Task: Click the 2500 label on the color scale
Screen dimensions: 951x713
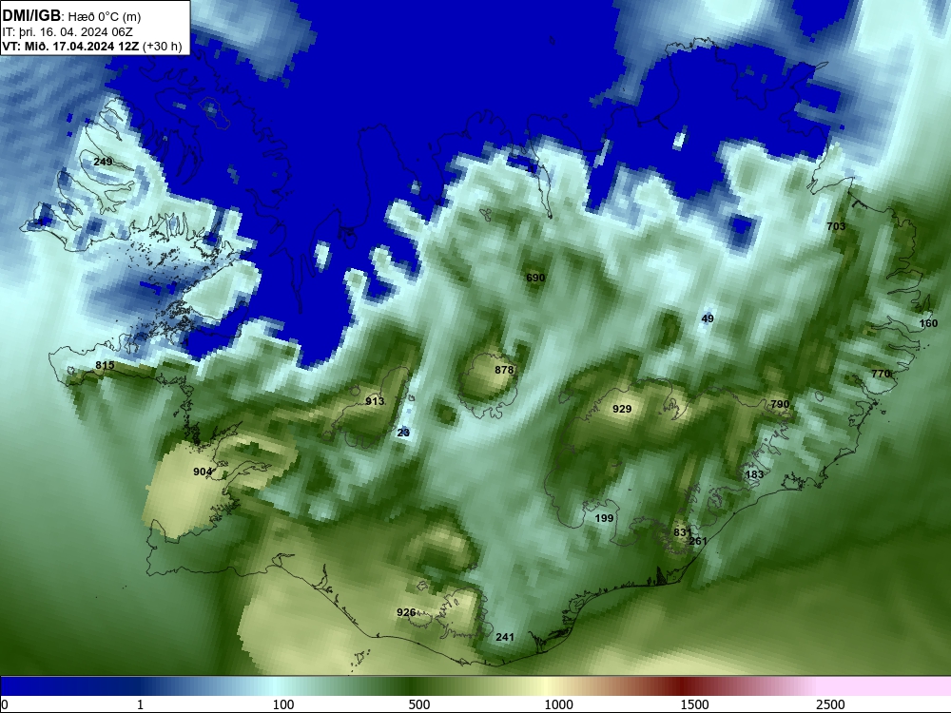Action: click(x=830, y=704)
